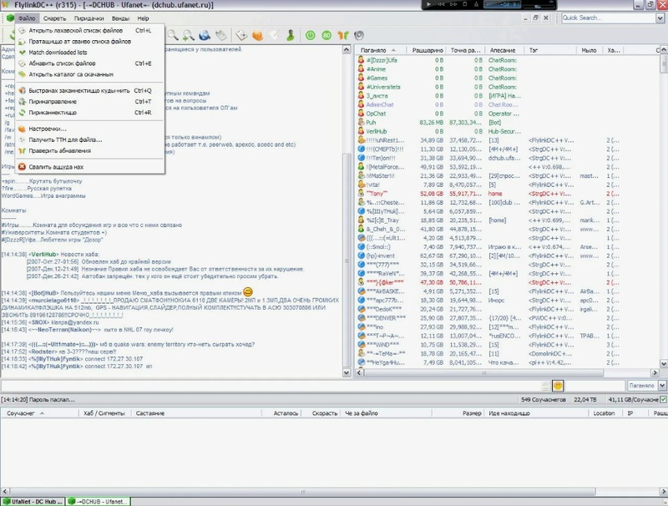Image resolution: width=668 pixels, height=506 pixels.
Task: Click the green '80' toolbar icon
Action: point(326,35)
